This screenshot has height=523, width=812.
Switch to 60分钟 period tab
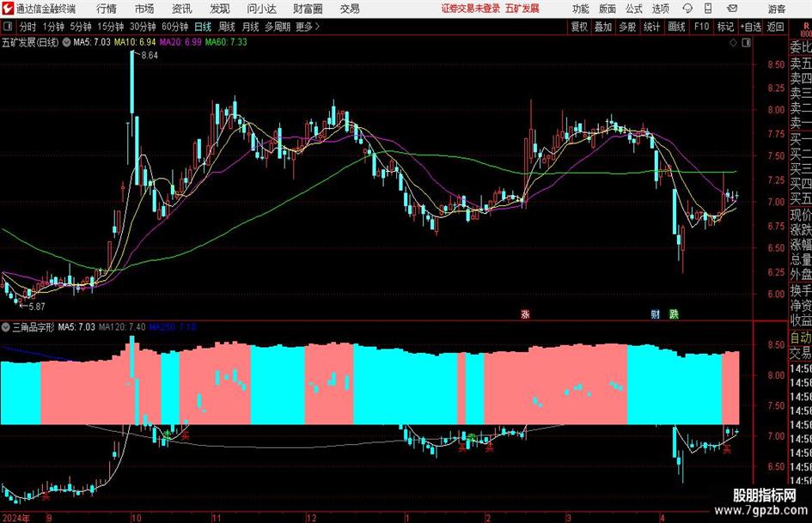click(x=174, y=27)
